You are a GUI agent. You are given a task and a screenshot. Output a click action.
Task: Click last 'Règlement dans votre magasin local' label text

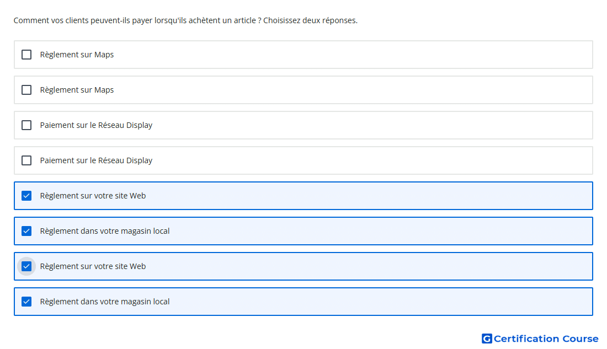point(104,302)
